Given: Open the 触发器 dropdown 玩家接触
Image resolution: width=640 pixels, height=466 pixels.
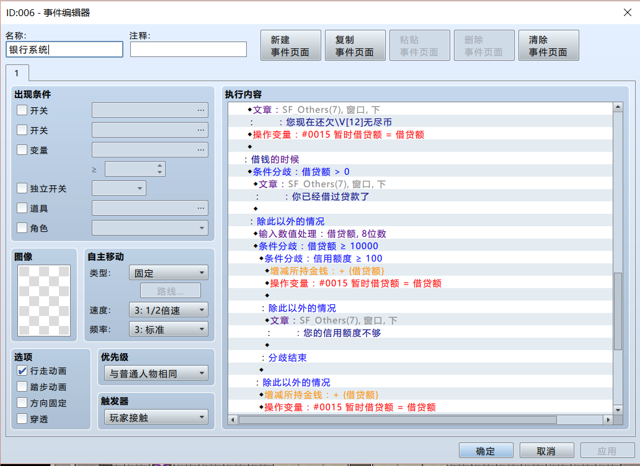Looking at the screenshot, I should tap(156, 417).
